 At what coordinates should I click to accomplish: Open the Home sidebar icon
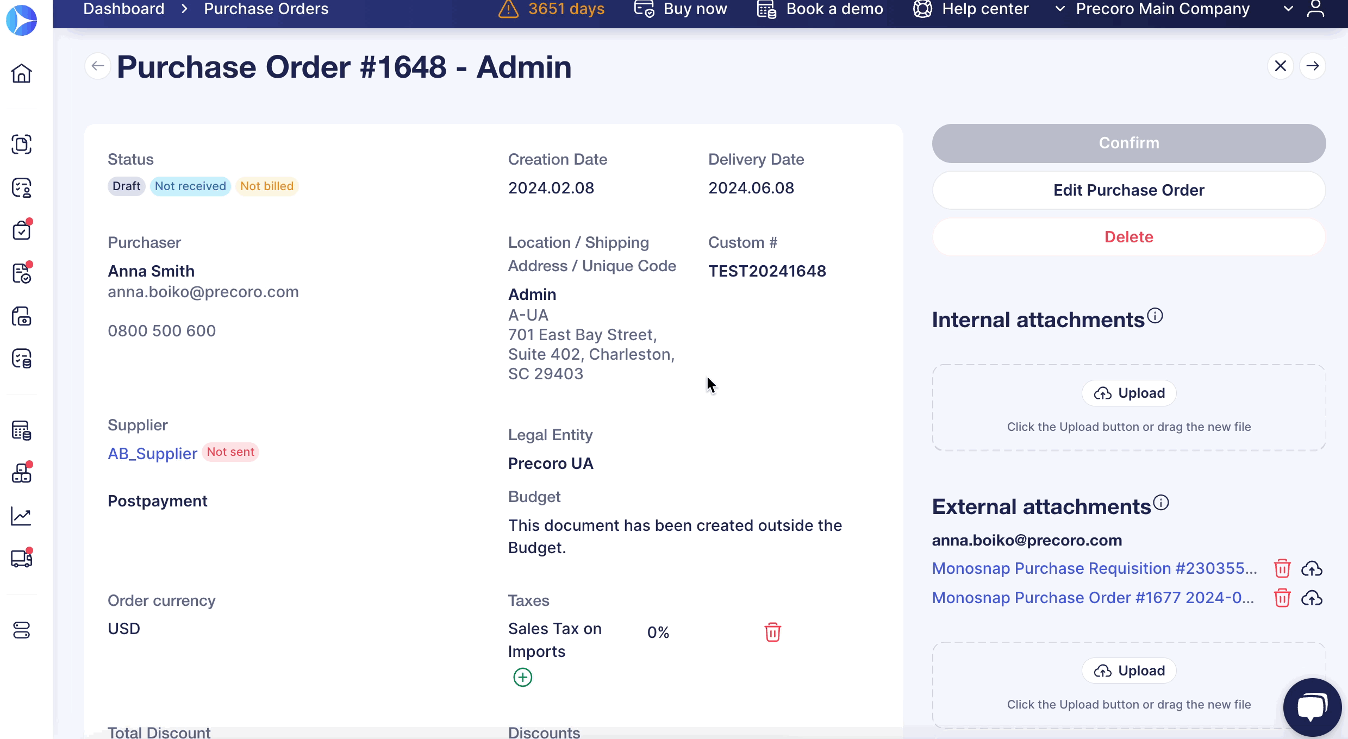pos(22,73)
